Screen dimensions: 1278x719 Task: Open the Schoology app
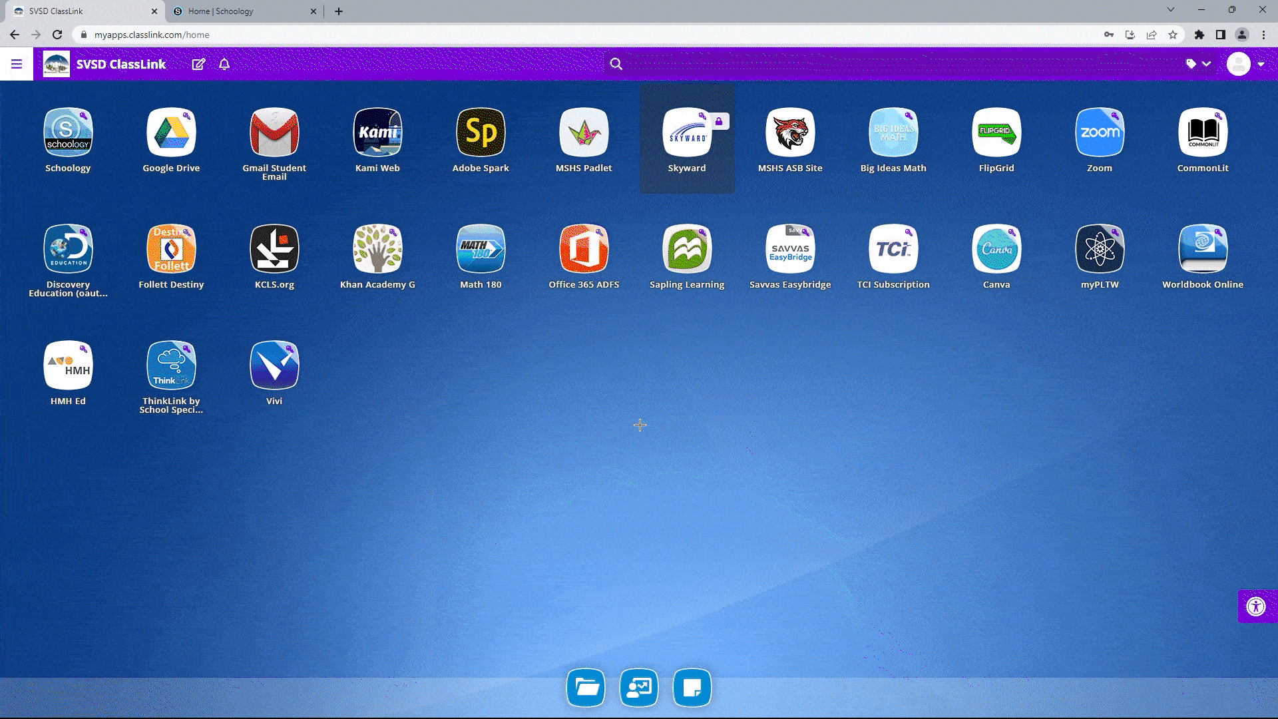point(68,132)
